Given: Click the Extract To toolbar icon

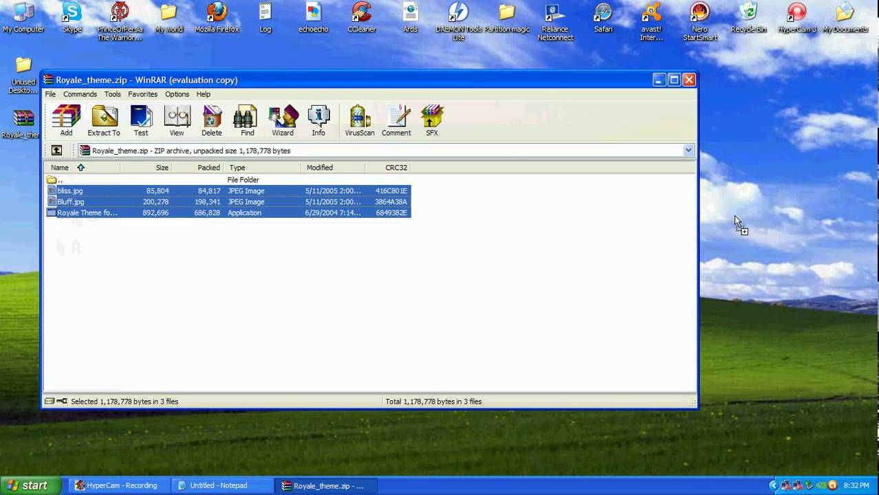Looking at the screenshot, I should pos(104,121).
